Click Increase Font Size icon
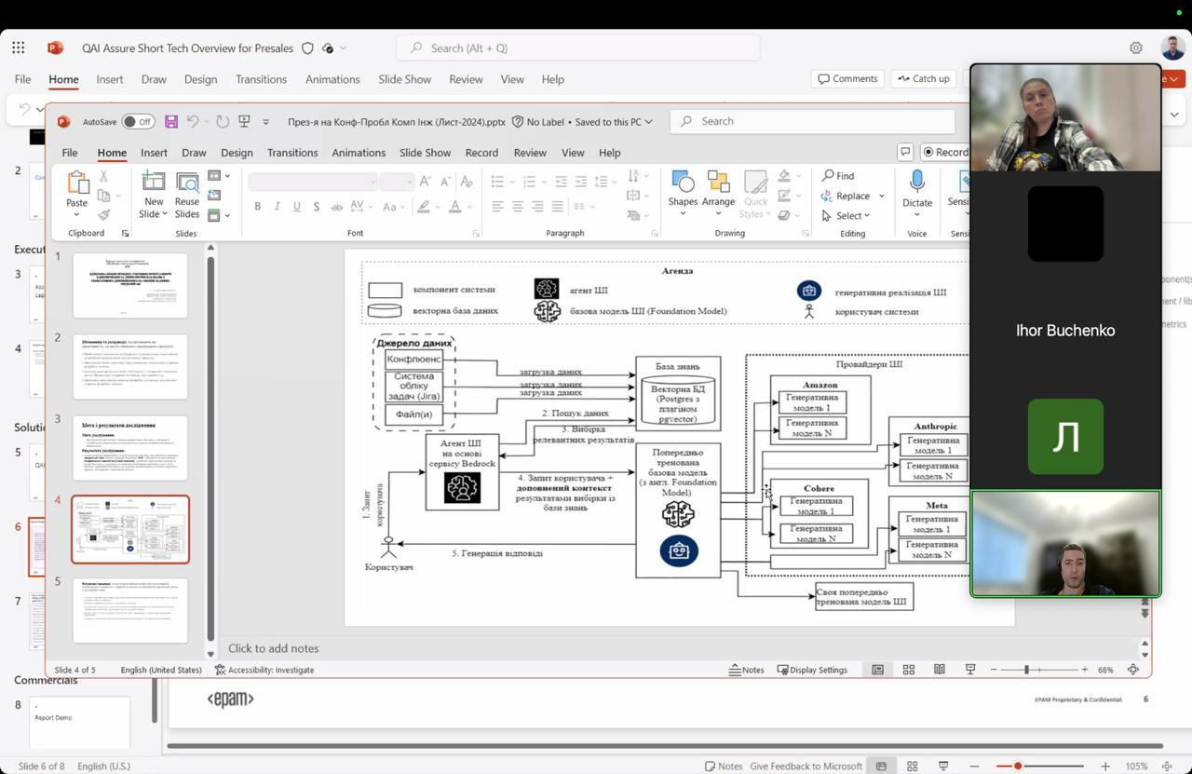The width and height of the screenshot is (1192, 774). [x=425, y=182]
